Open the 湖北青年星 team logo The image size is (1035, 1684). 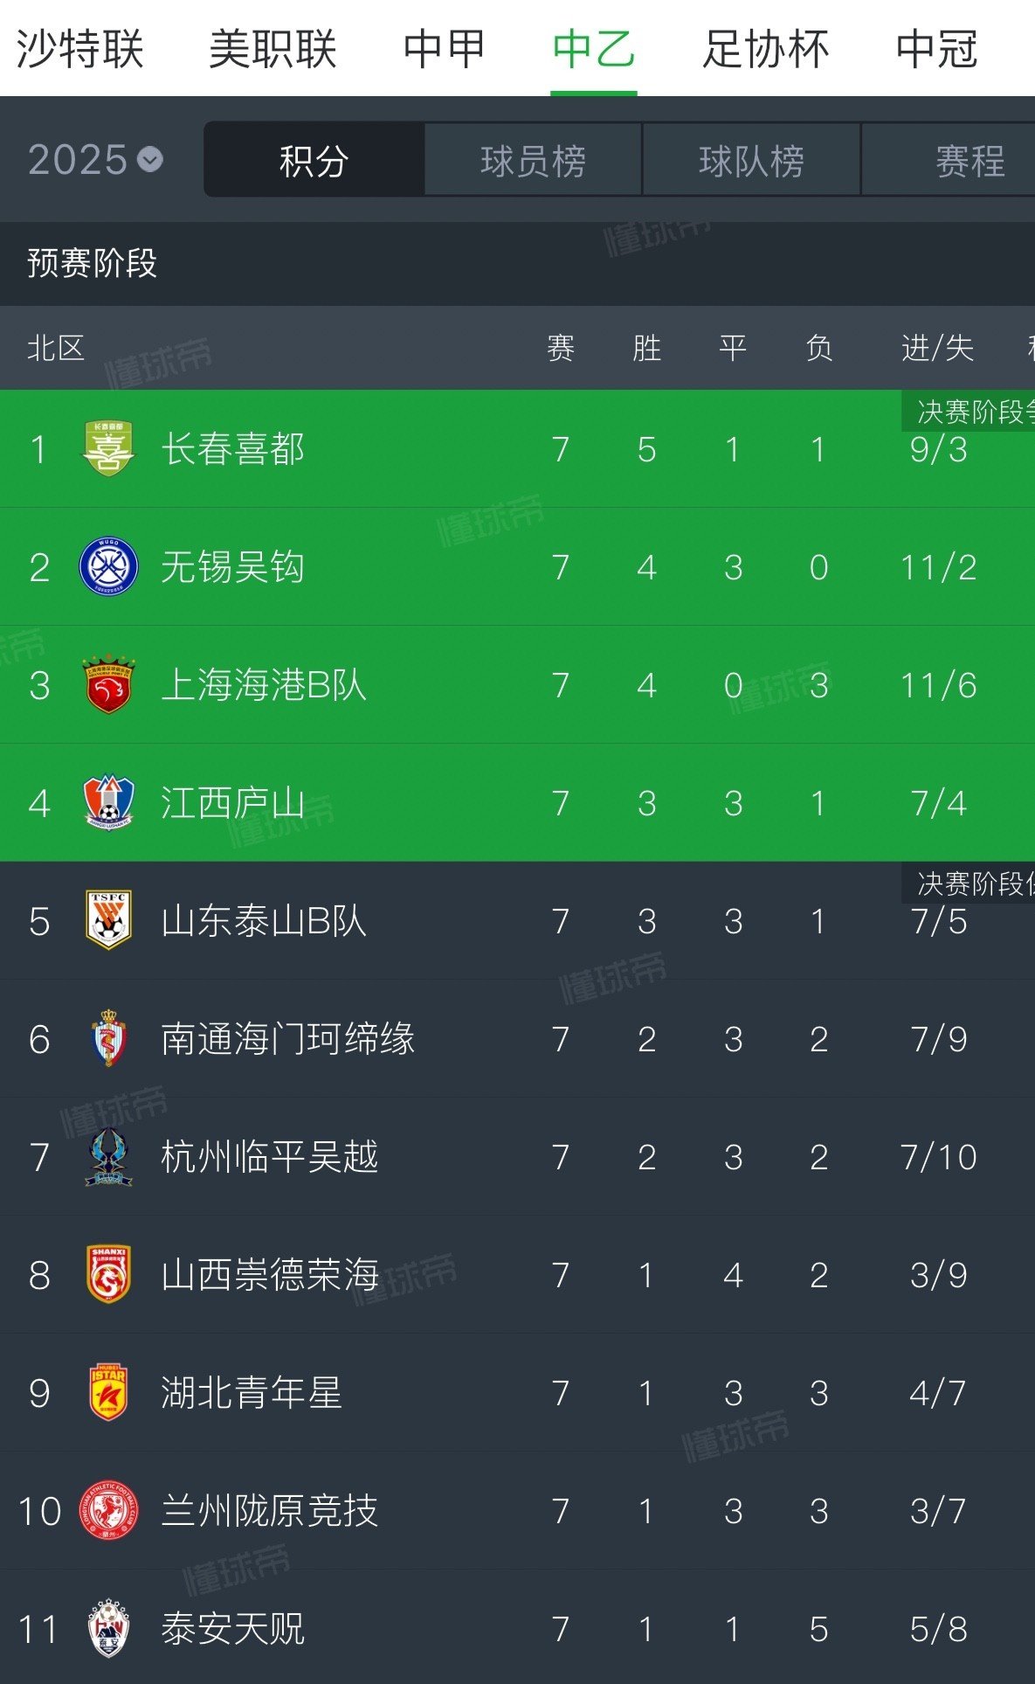[x=107, y=1393]
